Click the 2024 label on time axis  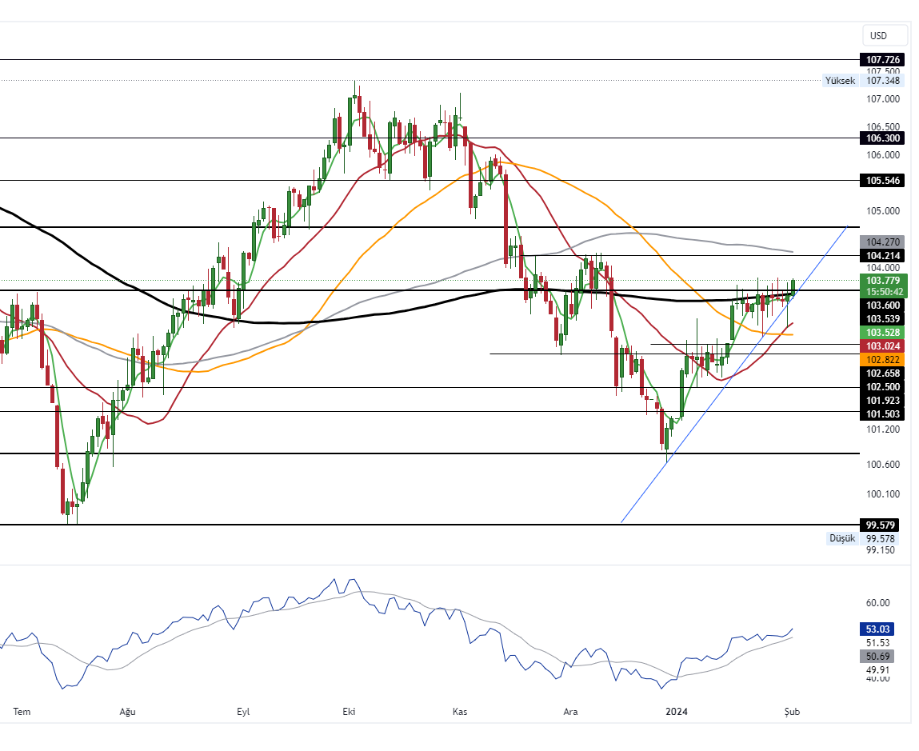pyautogui.click(x=677, y=711)
